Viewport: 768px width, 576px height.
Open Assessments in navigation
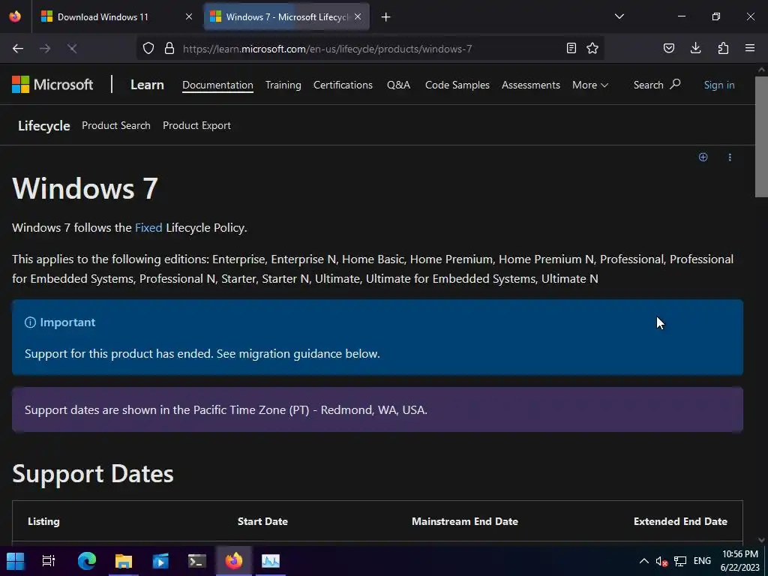(x=531, y=85)
